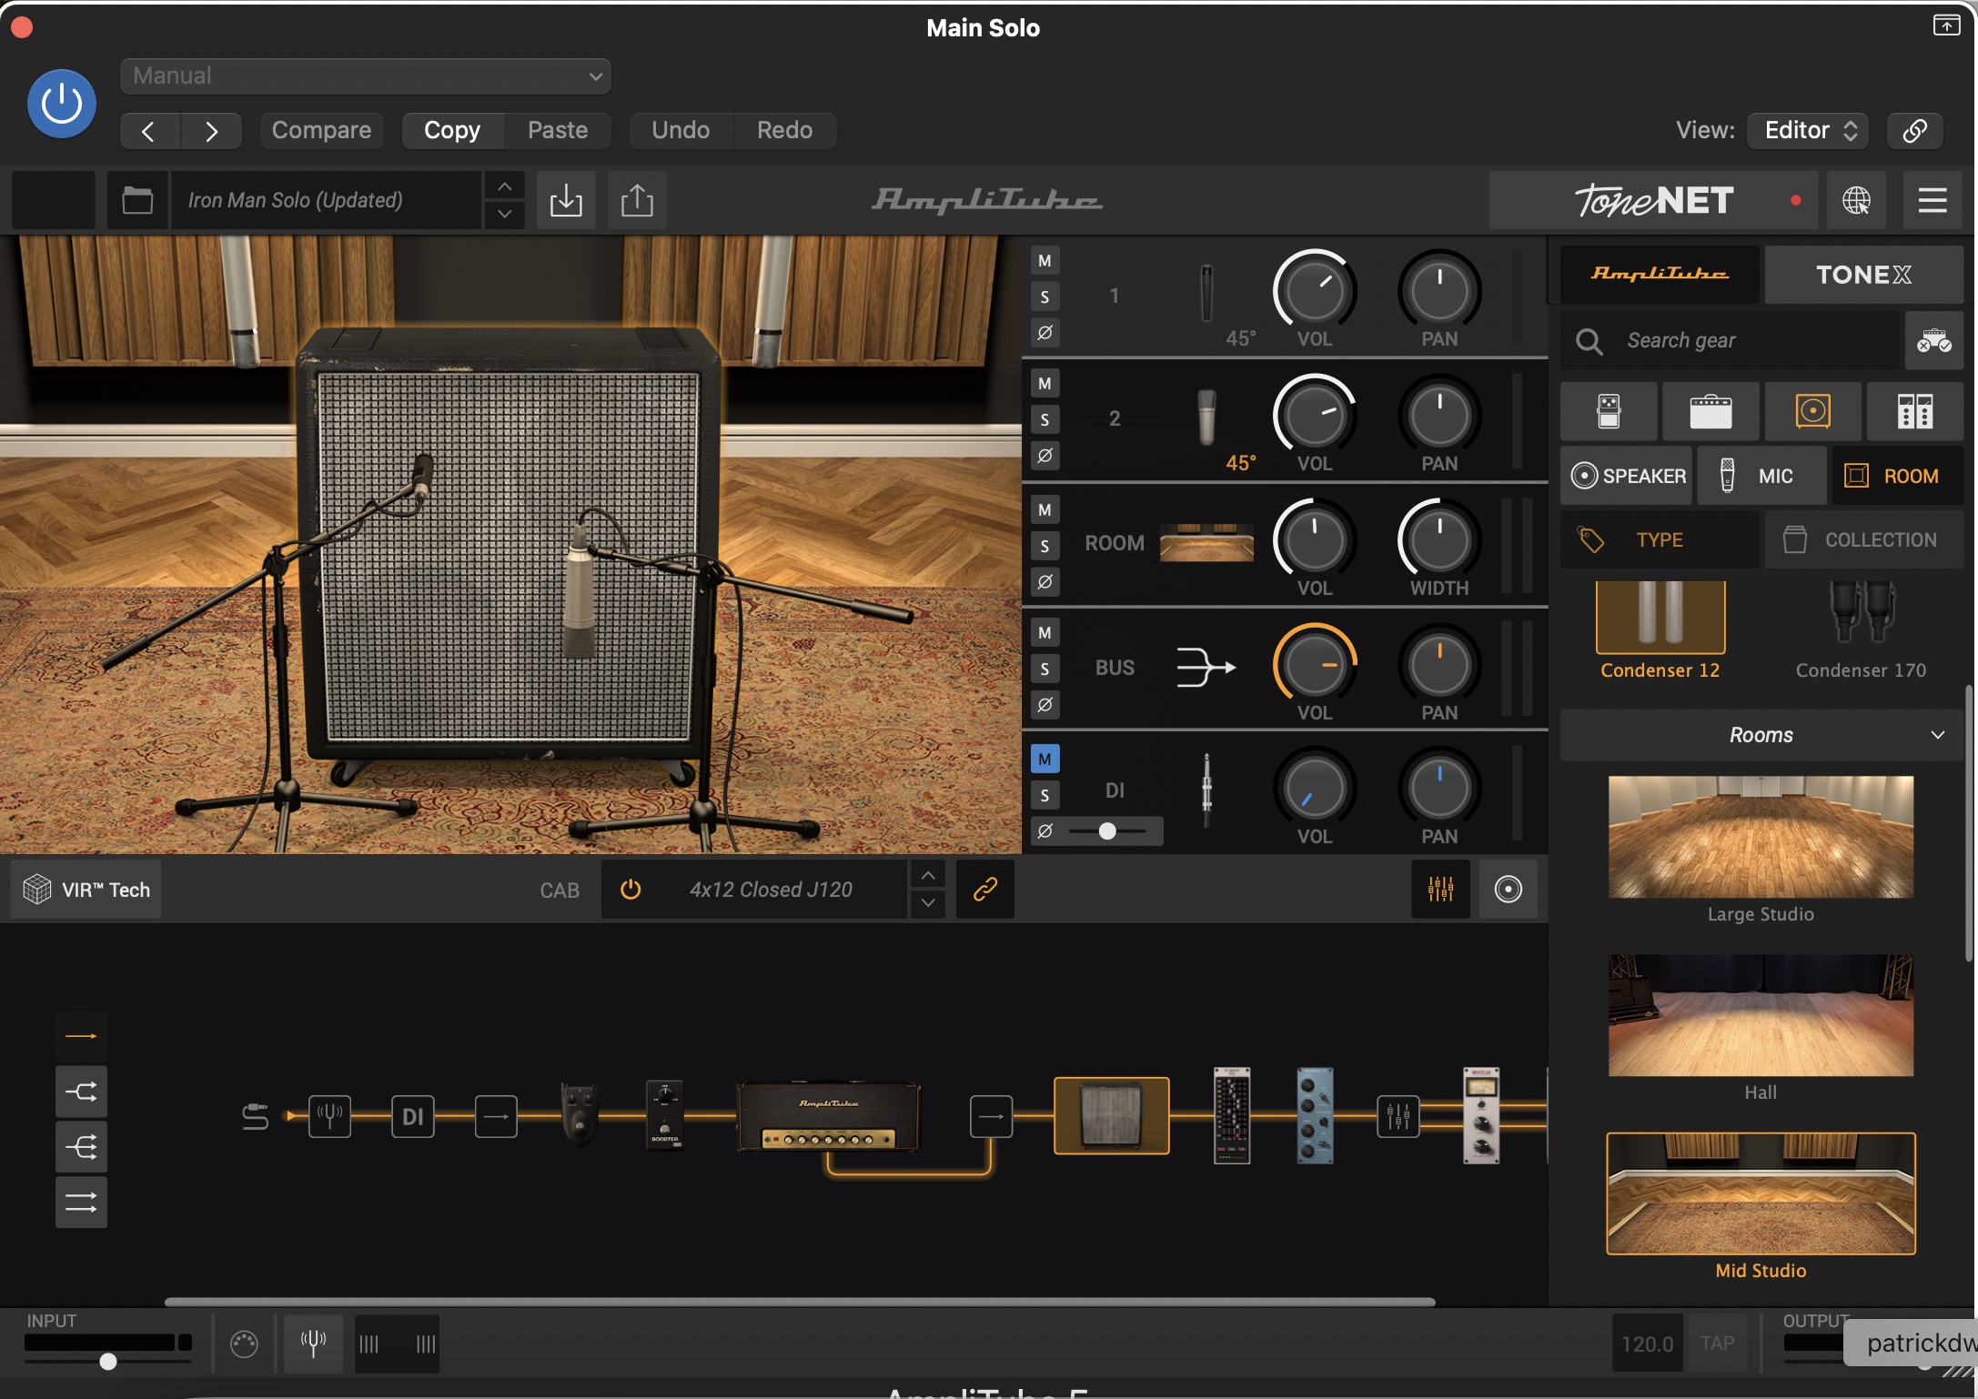Click the cab link chain icon
This screenshot has height=1399, width=1978.
(x=985, y=890)
